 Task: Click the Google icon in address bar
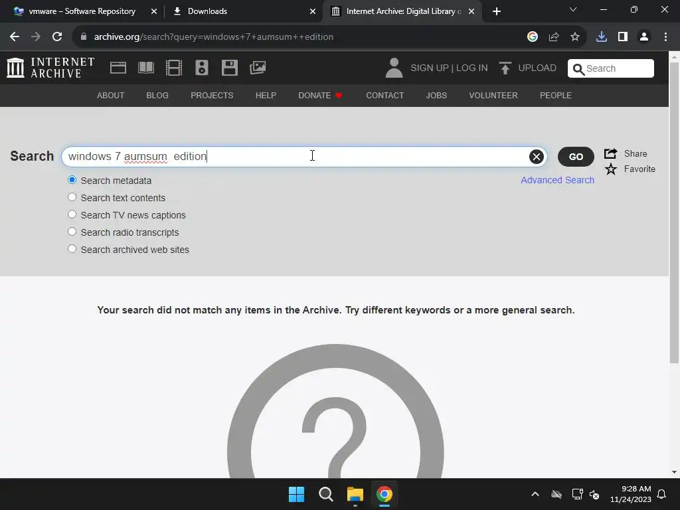[533, 37]
